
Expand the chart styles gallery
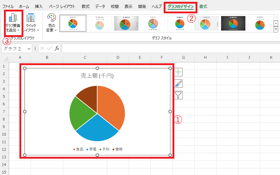pos(276,29)
